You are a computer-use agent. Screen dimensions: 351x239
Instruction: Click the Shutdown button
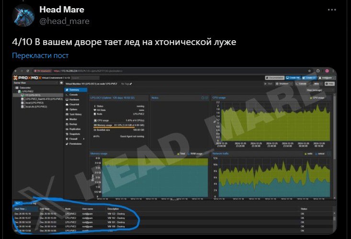[x=284, y=84]
